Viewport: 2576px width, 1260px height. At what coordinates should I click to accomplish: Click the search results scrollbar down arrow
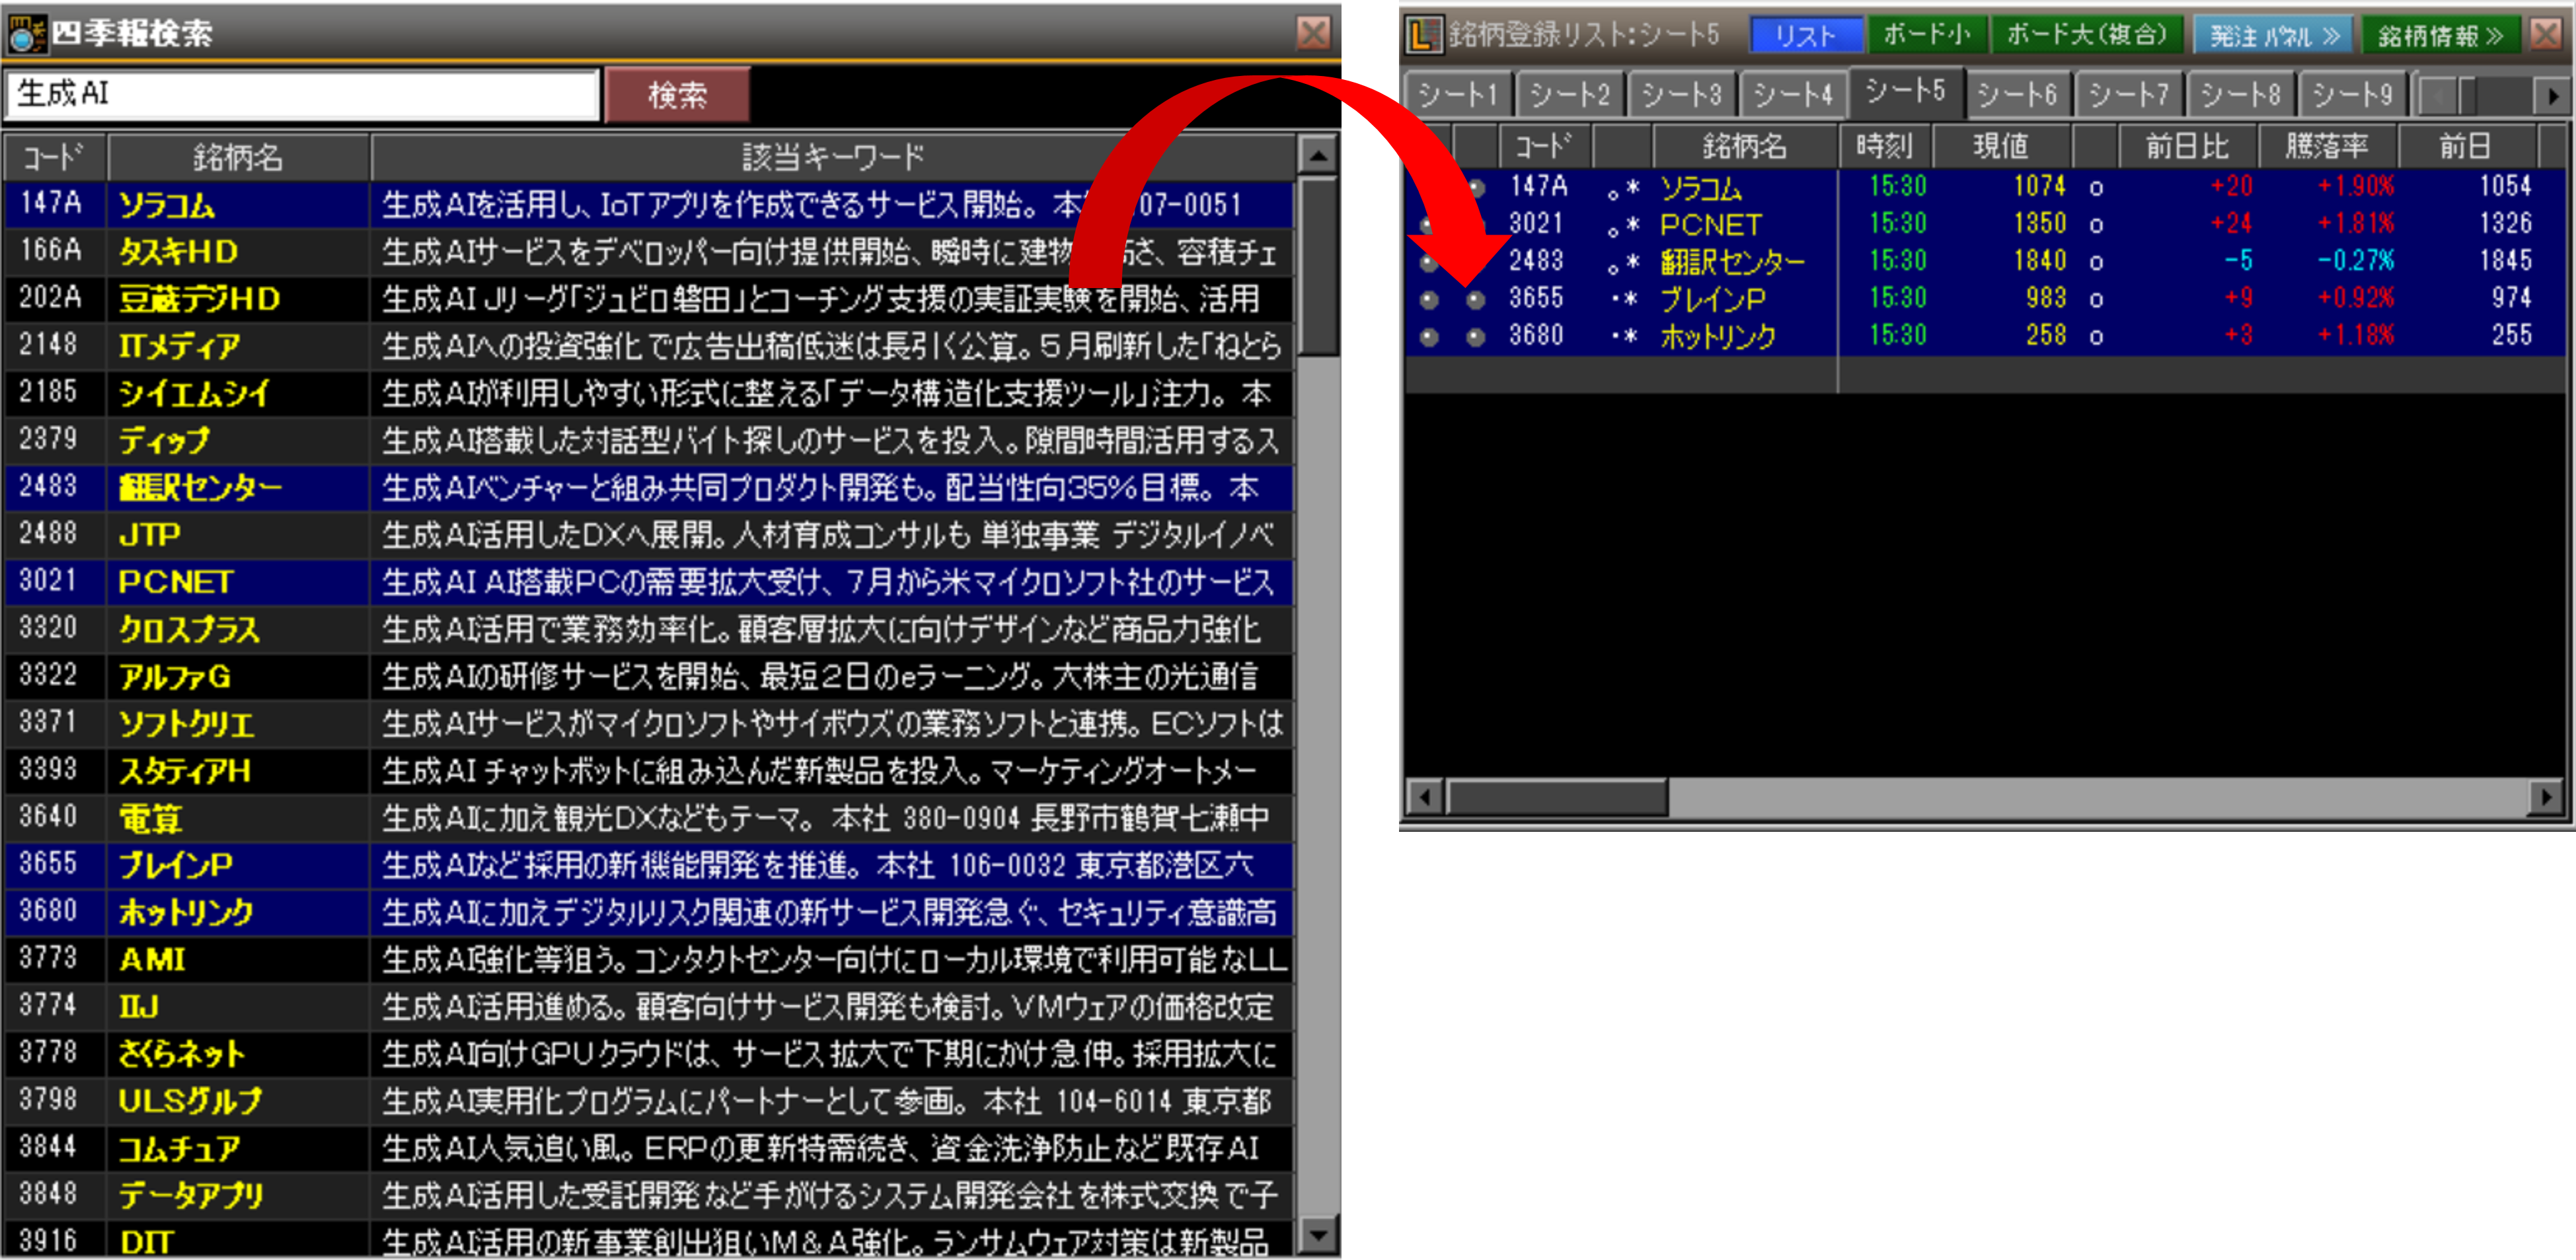pos(1318,1235)
